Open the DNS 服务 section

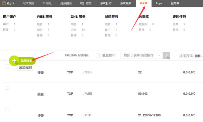coord(78,17)
